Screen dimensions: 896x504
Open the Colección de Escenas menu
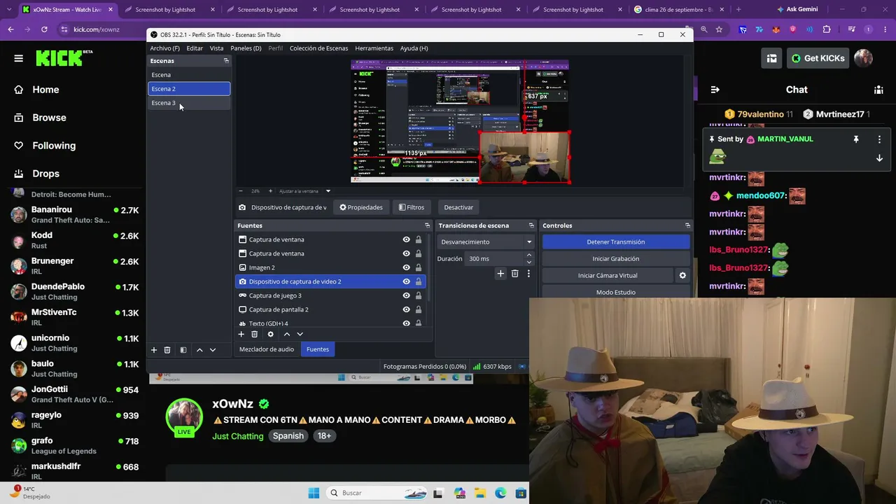click(318, 48)
